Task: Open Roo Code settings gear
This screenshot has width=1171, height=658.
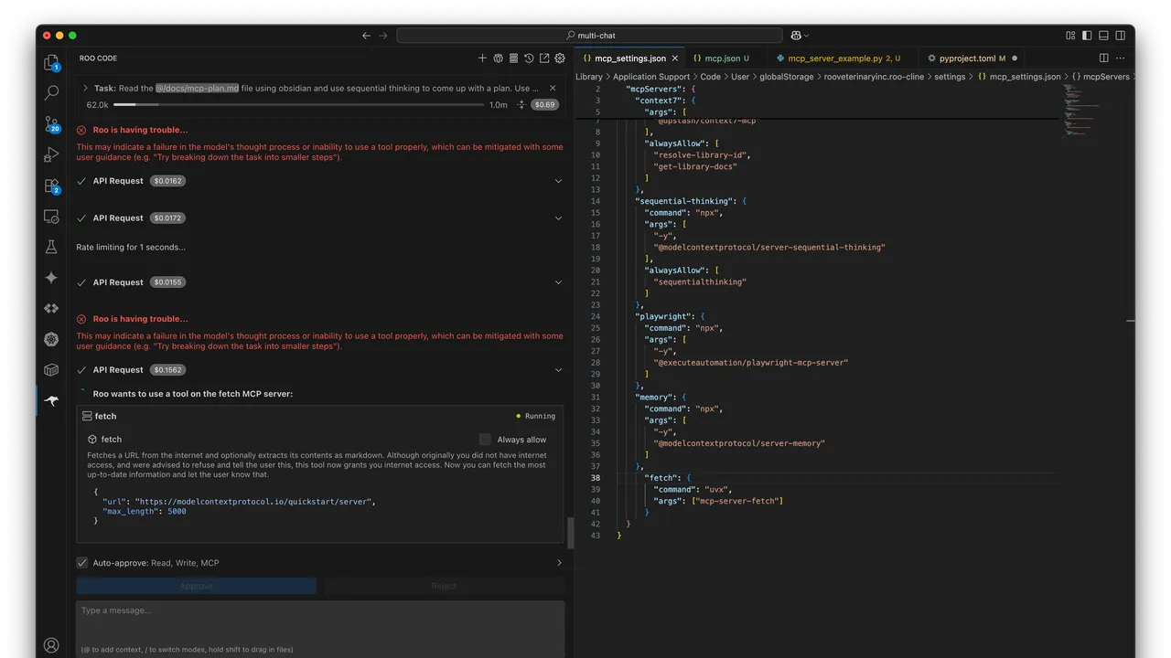Action: coord(560,58)
